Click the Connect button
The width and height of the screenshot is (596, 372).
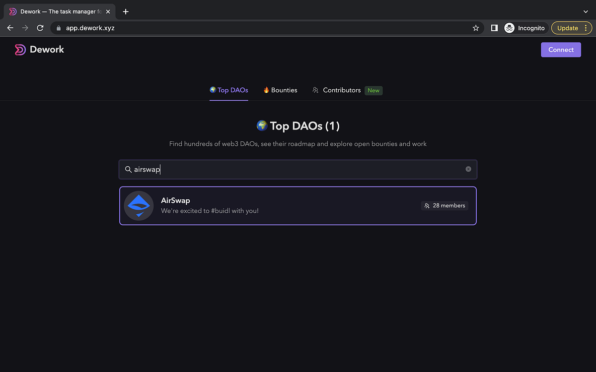[561, 50]
